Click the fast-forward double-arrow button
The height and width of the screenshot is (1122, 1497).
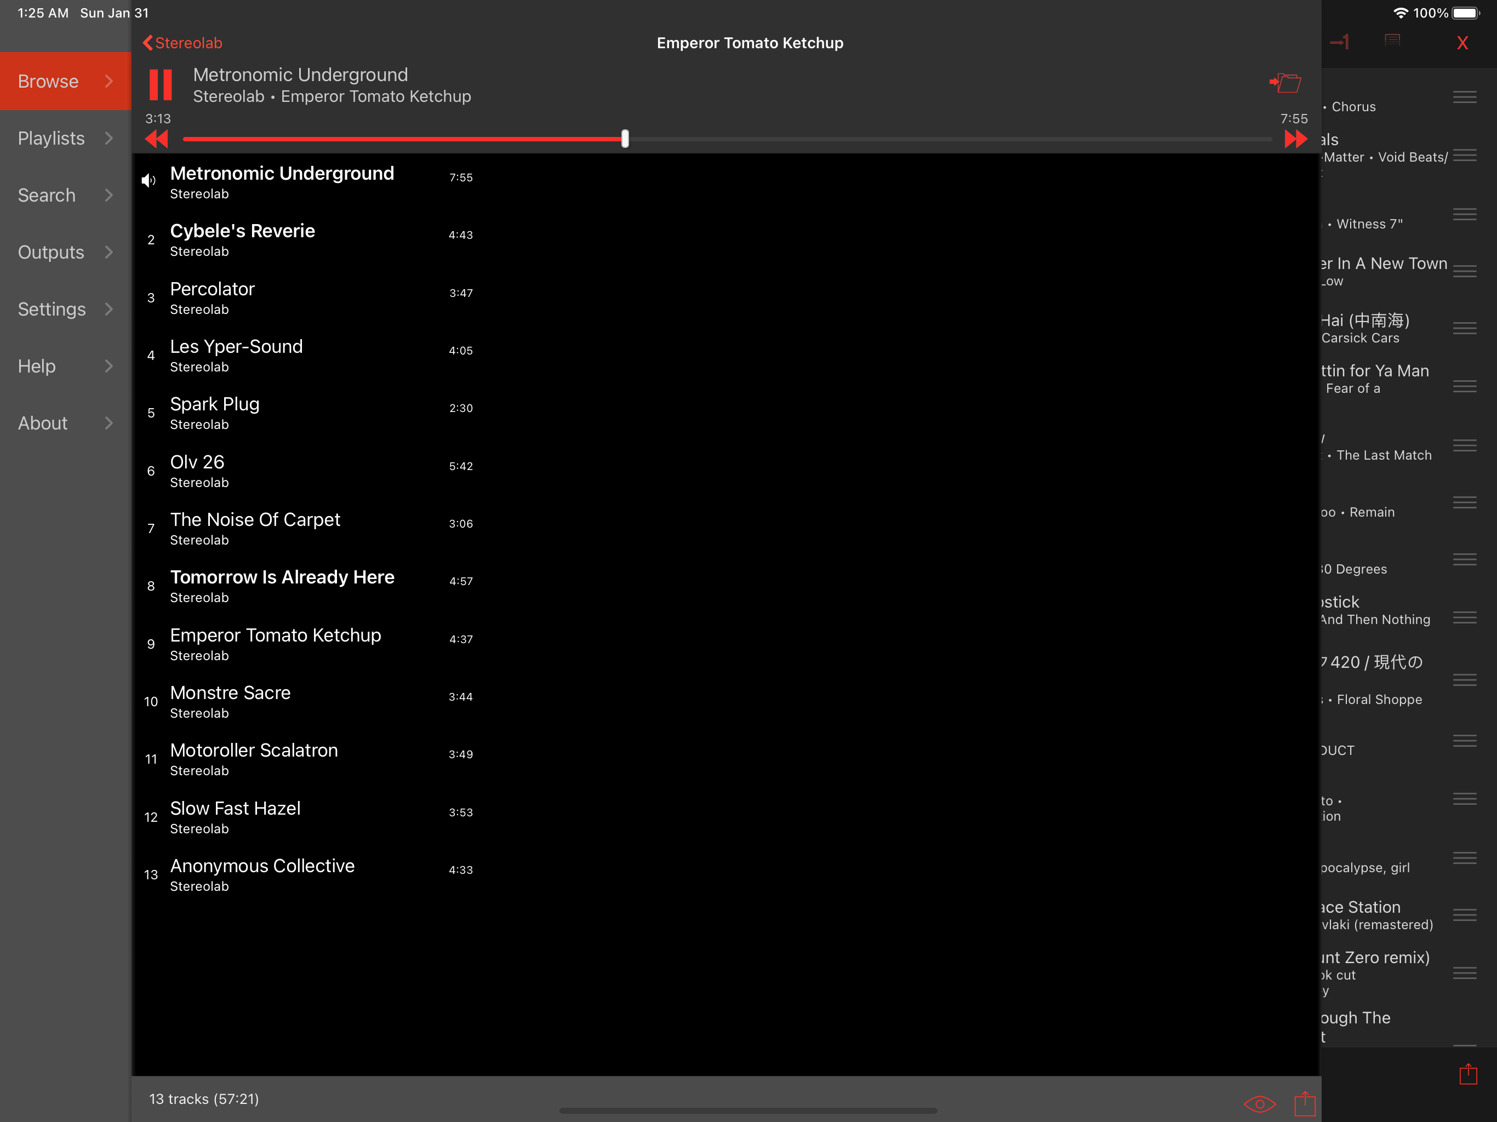[x=1295, y=139]
